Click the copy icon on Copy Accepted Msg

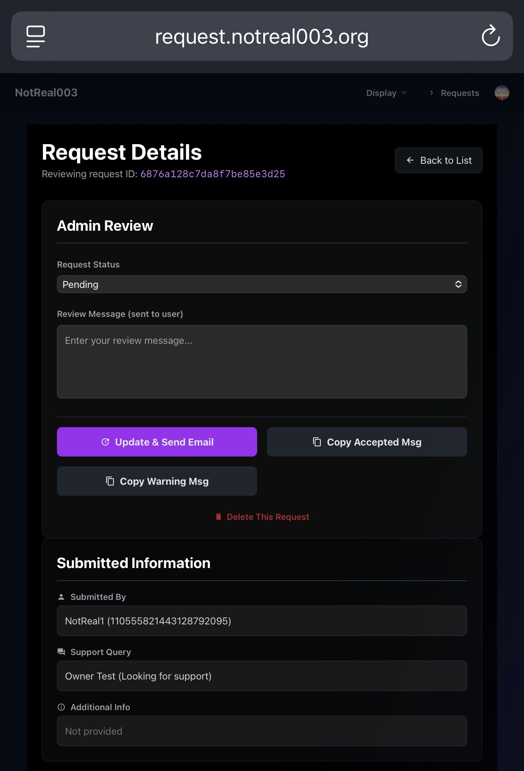(317, 441)
